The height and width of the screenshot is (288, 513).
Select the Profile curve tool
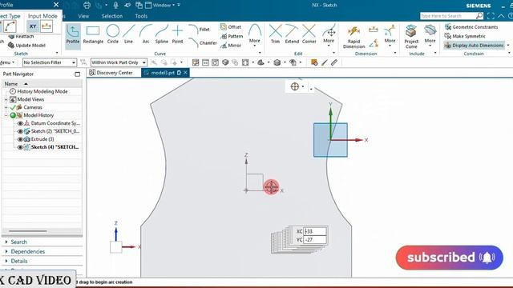pos(73,34)
